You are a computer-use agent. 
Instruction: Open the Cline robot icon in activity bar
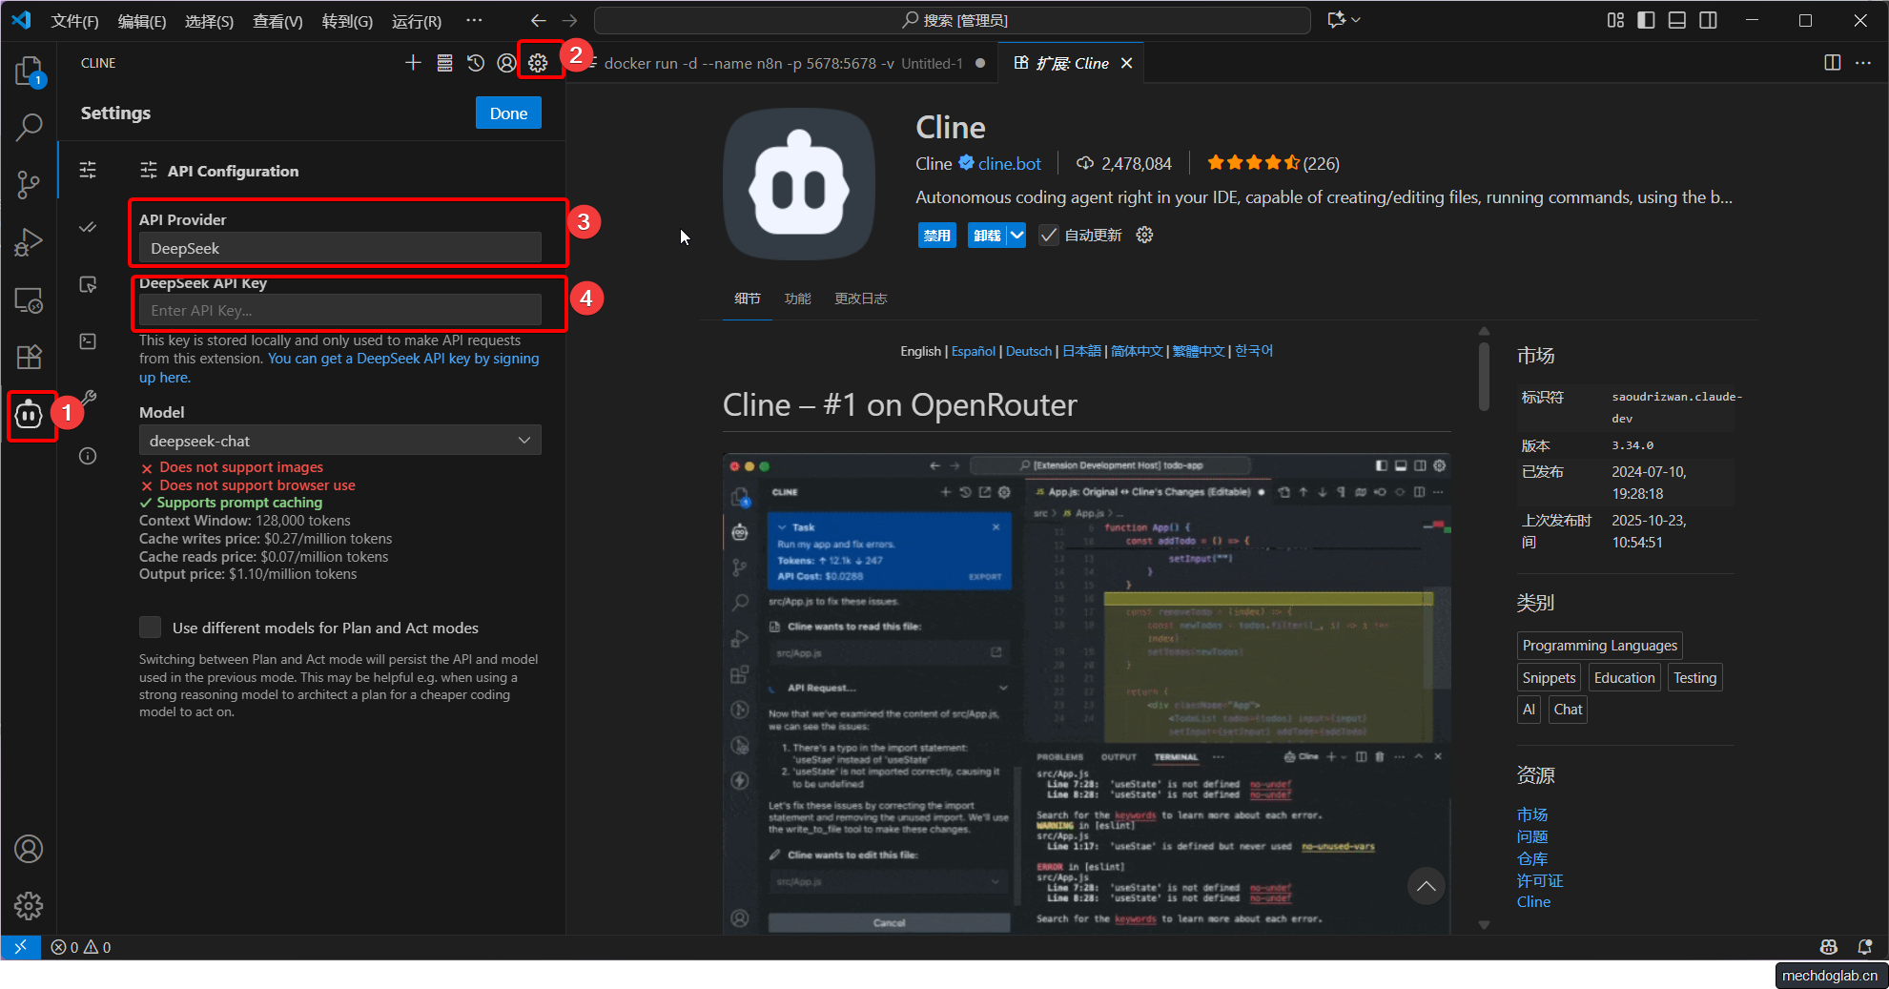[x=29, y=415]
